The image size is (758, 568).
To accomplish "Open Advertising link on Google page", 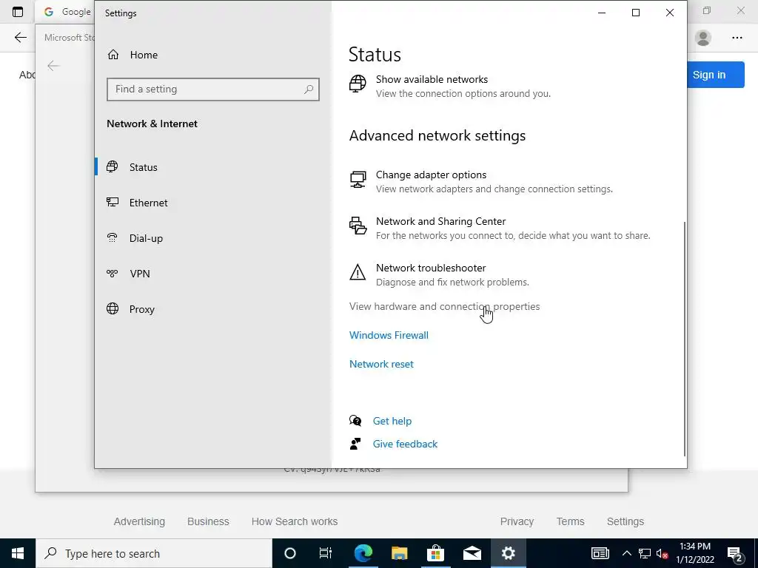I will point(139,521).
